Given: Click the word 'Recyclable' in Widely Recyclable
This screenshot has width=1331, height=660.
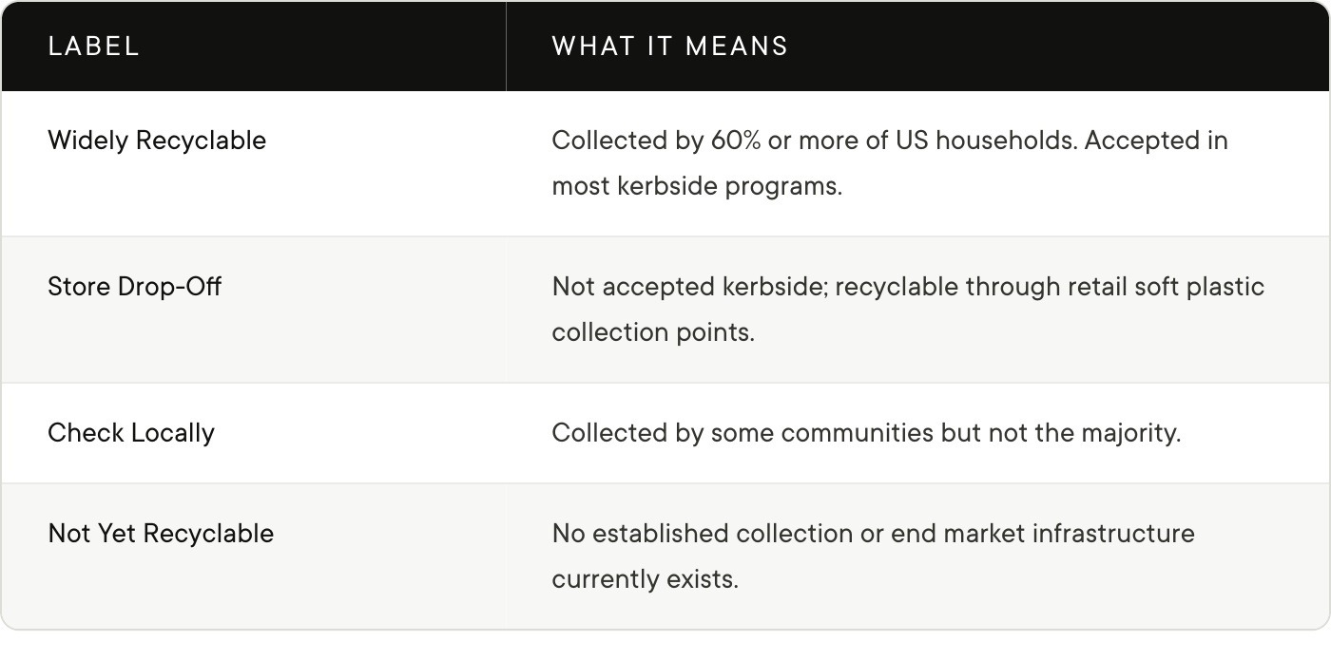Looking at the screenshot, I should (x=201, y=141).
